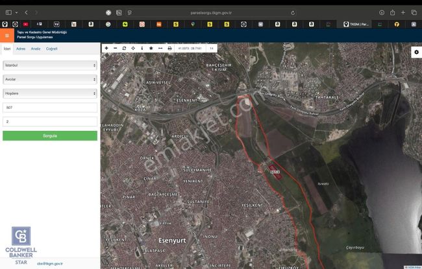The height and width of the screenshot is (269, 422).
Task: Click the locate crosshair icon in map toolbar
Action: coord(133,48)
